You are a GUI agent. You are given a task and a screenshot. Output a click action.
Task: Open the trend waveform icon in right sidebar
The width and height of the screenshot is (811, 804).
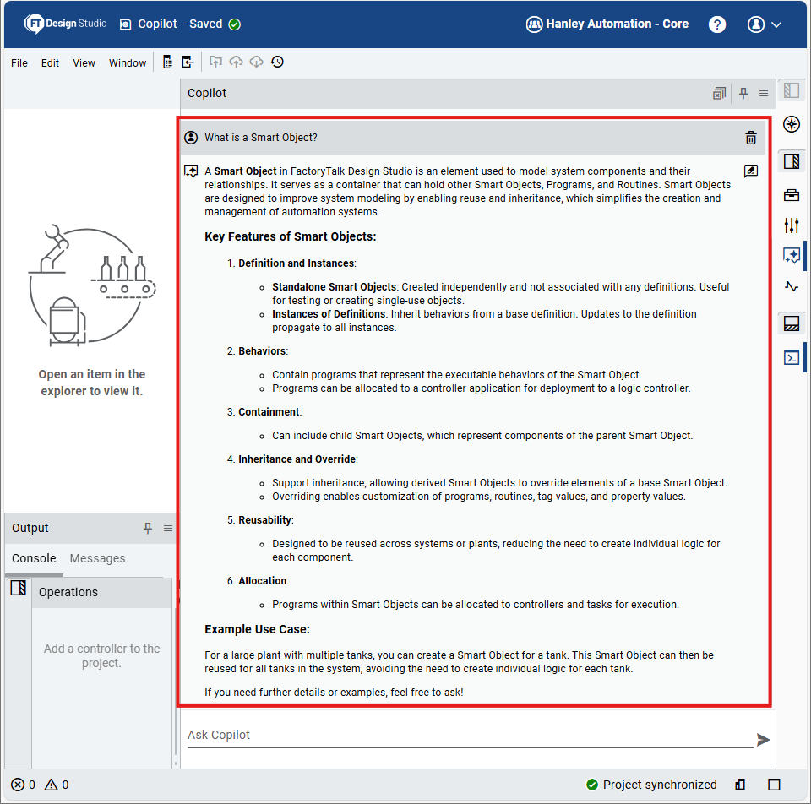pos(792,286)
